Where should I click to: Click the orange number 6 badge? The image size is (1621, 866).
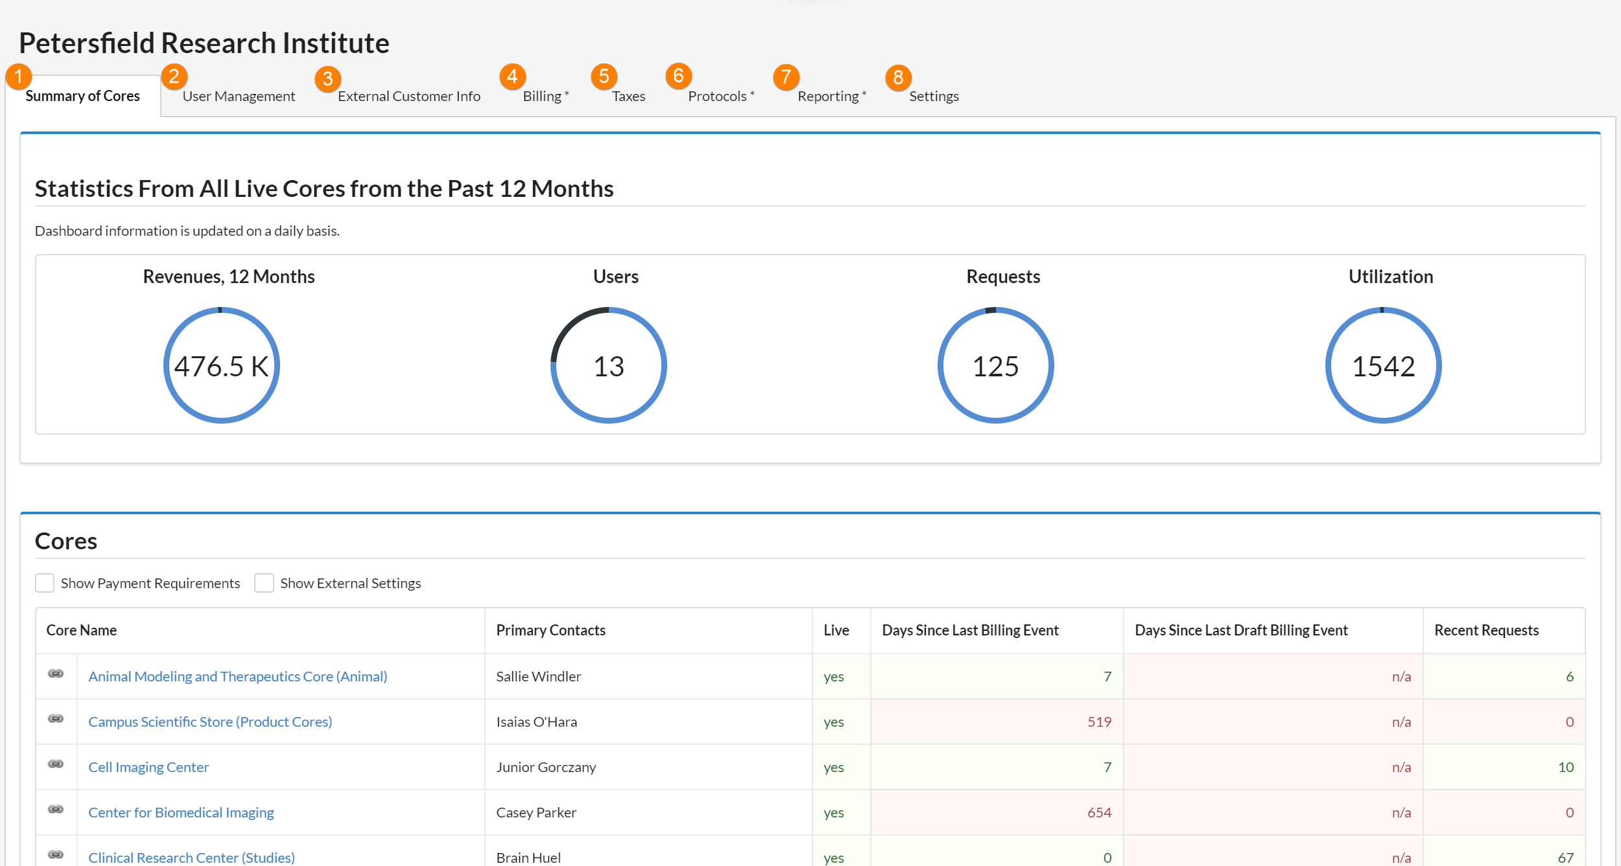(x=678, y=76)
